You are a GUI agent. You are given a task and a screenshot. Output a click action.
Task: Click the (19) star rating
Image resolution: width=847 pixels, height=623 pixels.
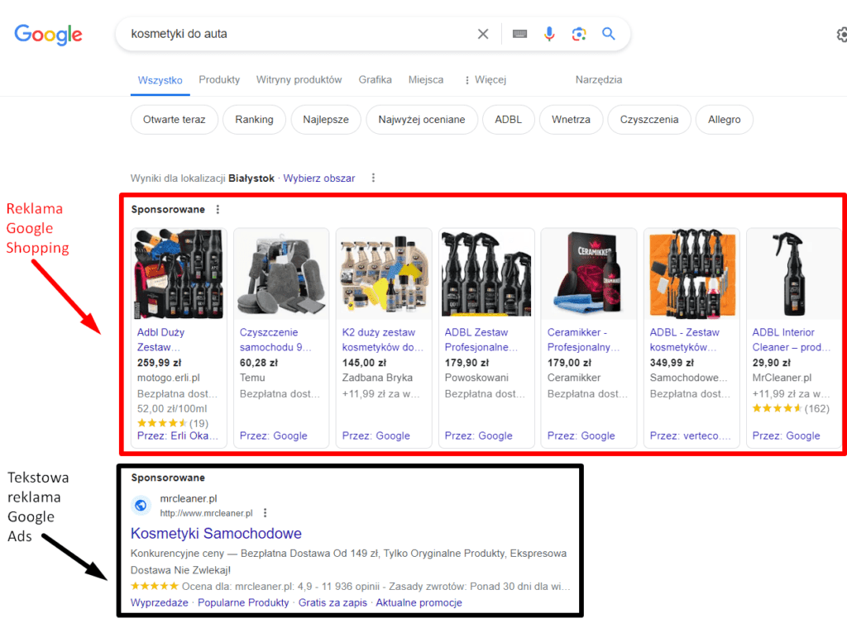pos(173,423)
